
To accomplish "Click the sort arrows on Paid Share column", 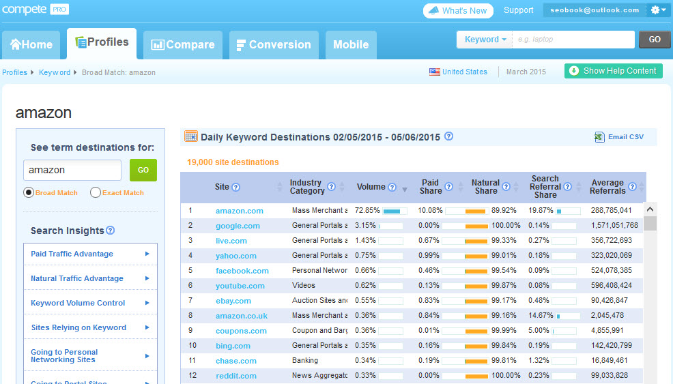I will tap(461, 187).
